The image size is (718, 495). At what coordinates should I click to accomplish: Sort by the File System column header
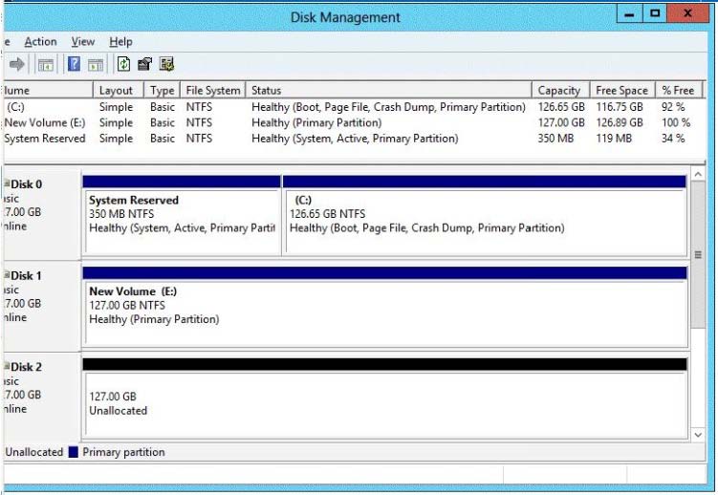pyautogui.click(x=213, y=90)
